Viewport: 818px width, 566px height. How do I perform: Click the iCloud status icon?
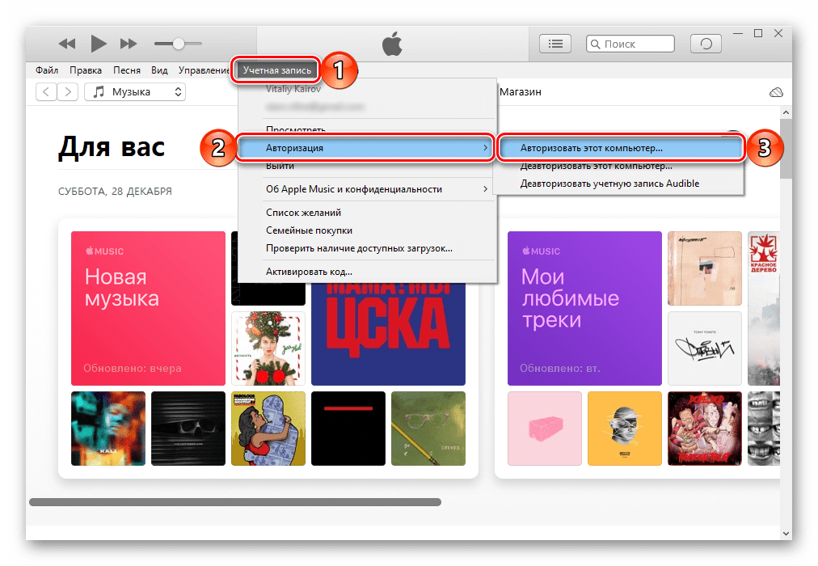[x=776, y=92]
